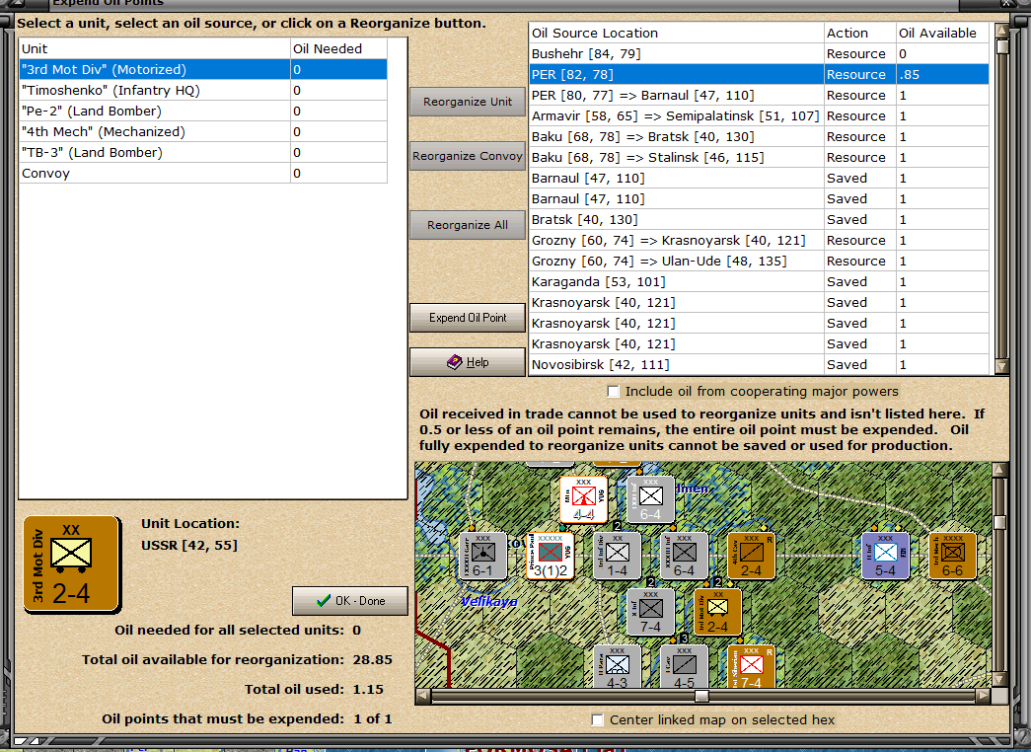Viewport: 1031px width, 752px height.
Task: Click the Reorganize Unit button
Action: click(468, 102)
